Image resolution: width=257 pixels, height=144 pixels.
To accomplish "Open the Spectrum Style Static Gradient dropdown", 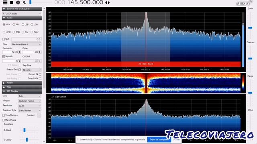I will click(29, 110).
